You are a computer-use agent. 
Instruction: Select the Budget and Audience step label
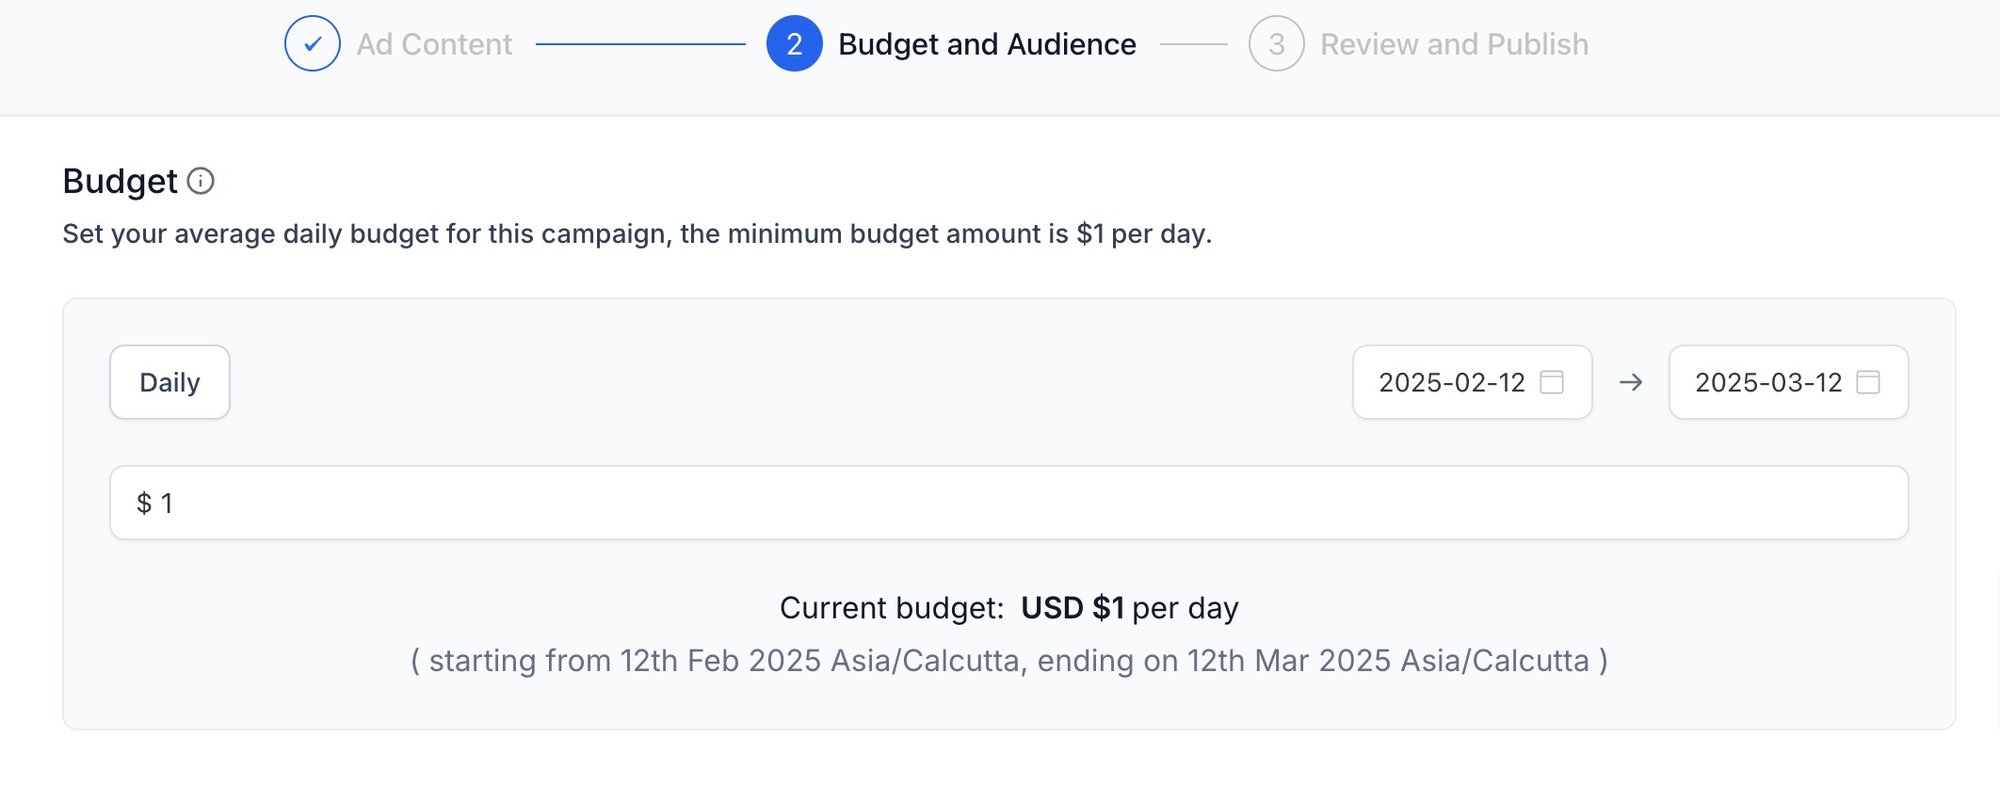pos(987,44)
